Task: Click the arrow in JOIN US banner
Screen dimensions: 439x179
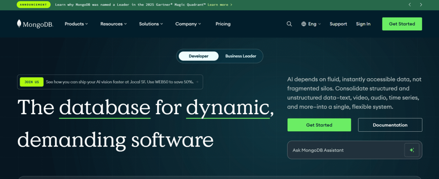Action: click(197, 82)
